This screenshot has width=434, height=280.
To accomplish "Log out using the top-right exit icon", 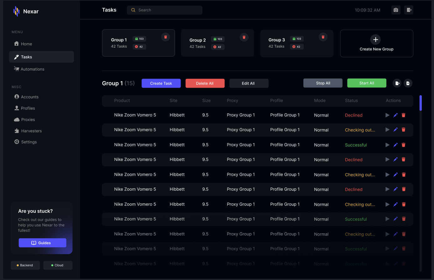I will pos(409,10).
